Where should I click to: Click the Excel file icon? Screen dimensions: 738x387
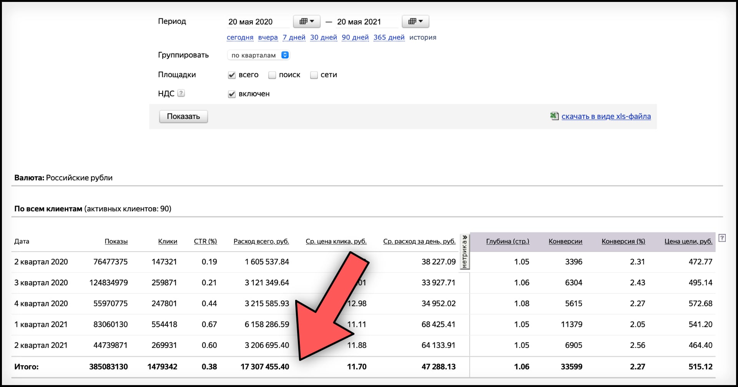[554, 116]
